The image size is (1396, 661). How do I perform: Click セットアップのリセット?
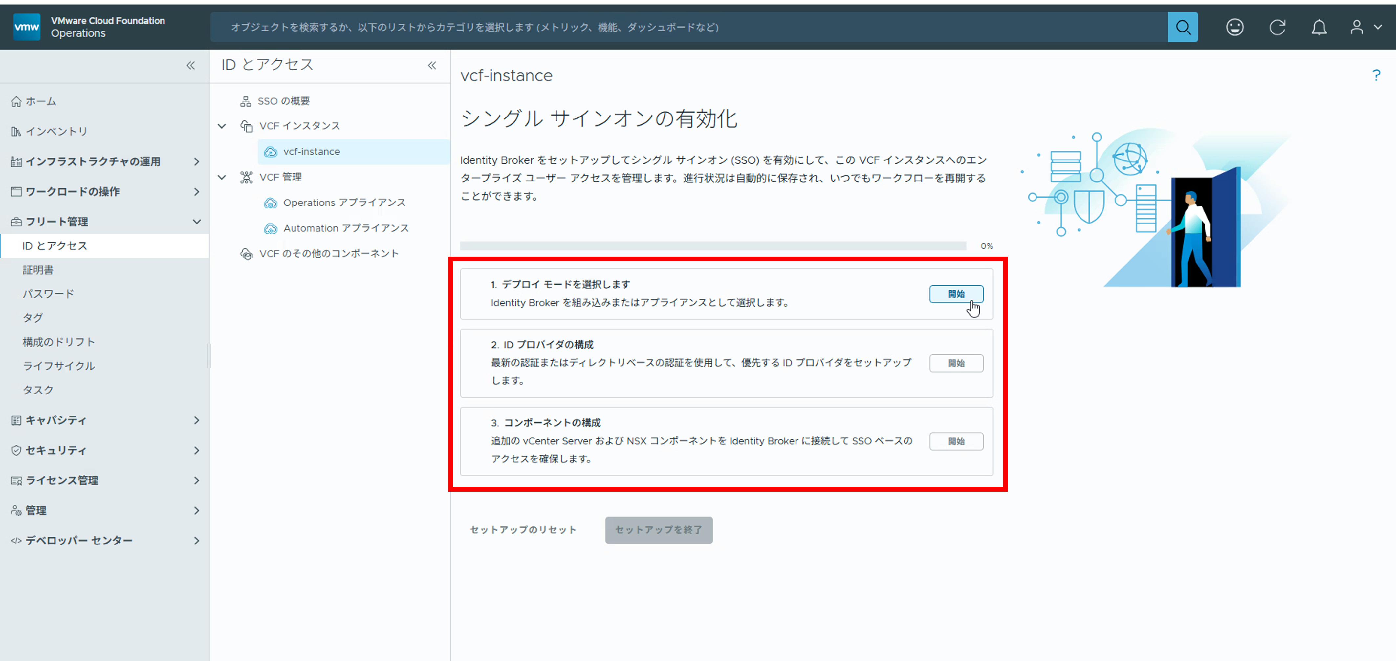coord(522,530)
